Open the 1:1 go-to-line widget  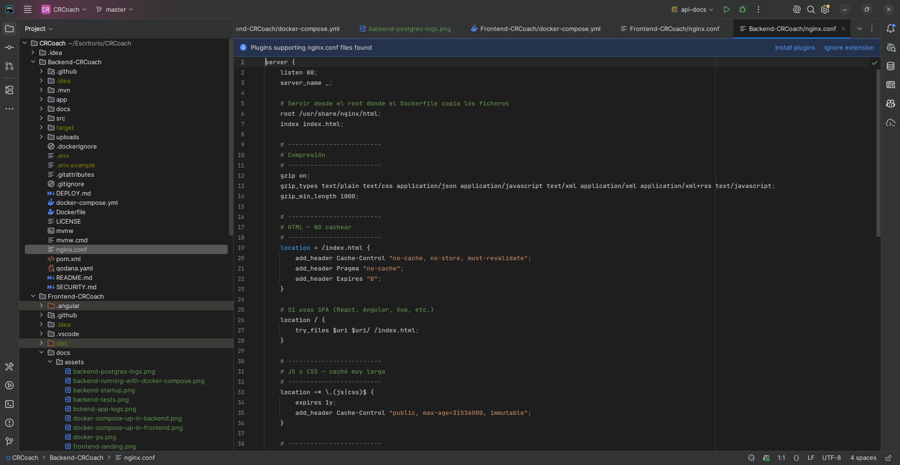[781, 458]
